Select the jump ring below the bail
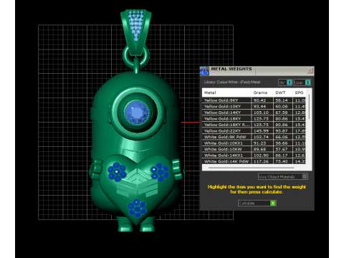Image resolution: width=344 pixels, height=258 pixels. click(135, 56)
